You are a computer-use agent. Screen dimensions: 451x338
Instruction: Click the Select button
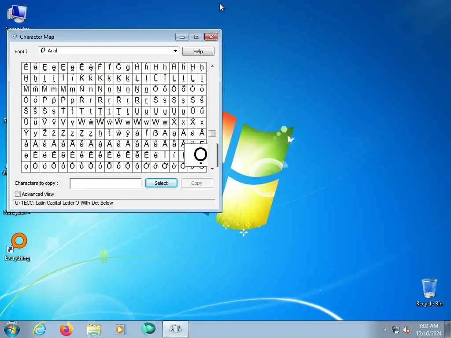(x=161, y=183)
